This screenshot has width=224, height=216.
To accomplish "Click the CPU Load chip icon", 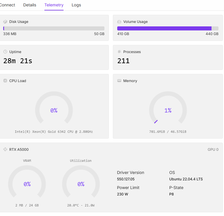I will pyautogui.click(x=5, y=81).
